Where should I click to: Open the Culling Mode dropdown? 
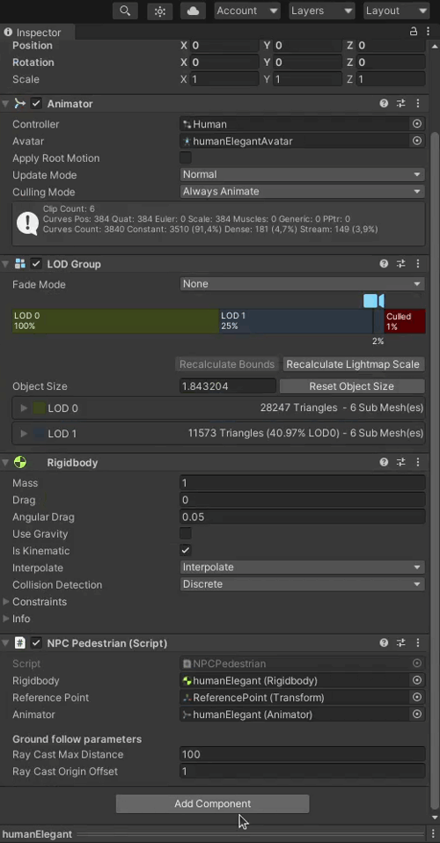tap(303, 192)
